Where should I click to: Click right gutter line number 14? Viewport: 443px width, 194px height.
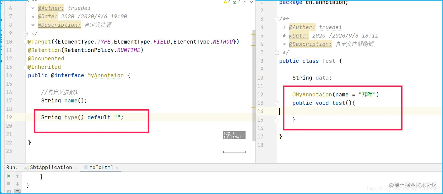click(x=260, y=111)
